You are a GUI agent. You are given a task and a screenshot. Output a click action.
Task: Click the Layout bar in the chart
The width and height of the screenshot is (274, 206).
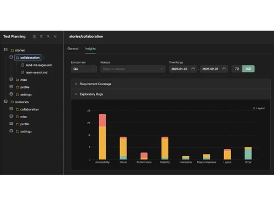pyautogui.click(x=227, y=154)
